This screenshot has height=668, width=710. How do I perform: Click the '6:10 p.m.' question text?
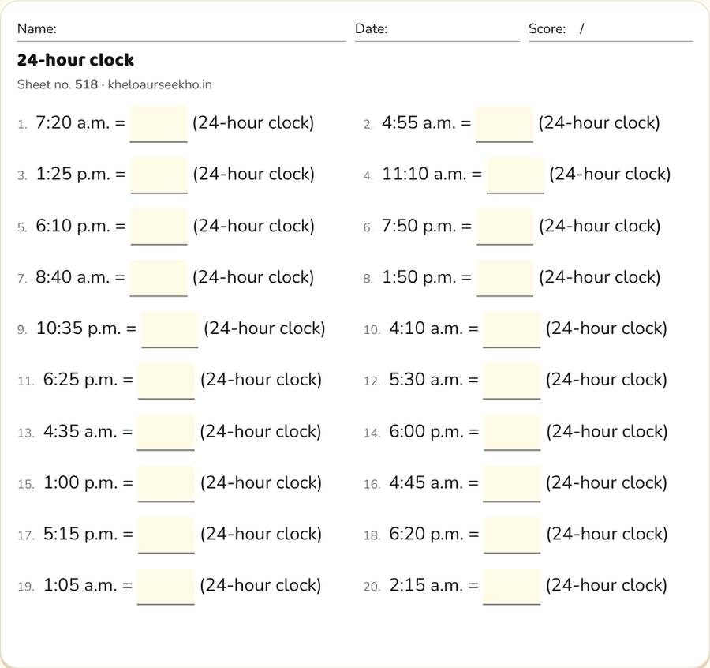(73, 226)
